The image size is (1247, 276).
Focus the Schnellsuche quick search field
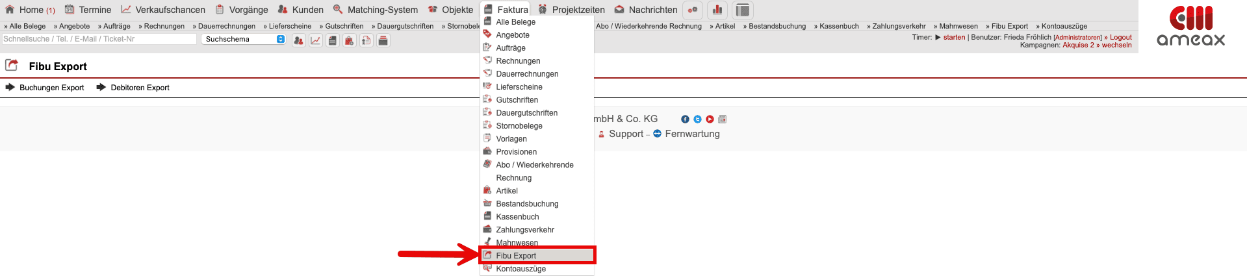click(x=99, y=39)
